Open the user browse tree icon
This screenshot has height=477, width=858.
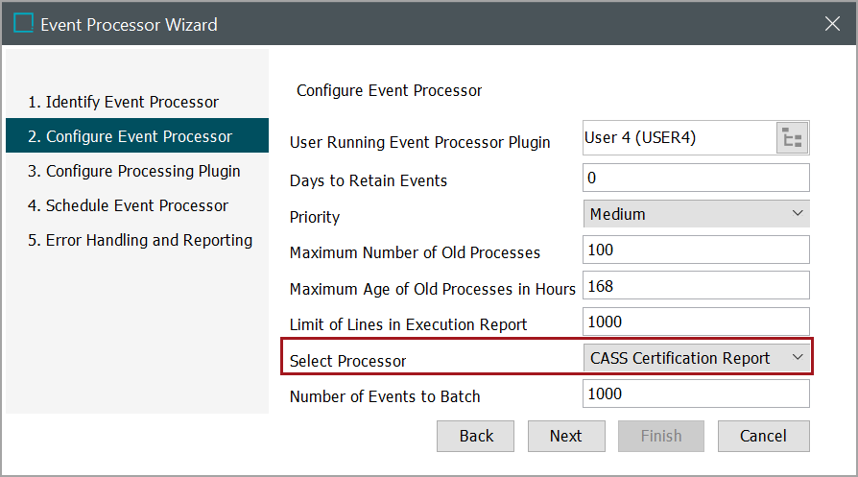click(792, 138)
